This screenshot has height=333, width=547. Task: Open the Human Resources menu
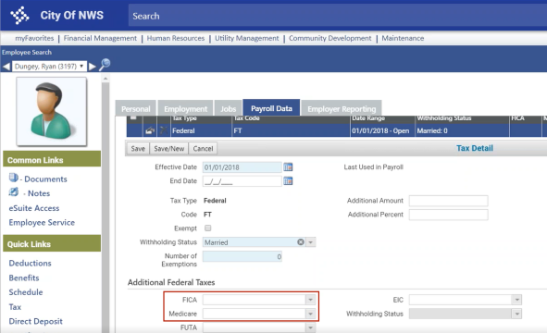(x=176, y=38)
